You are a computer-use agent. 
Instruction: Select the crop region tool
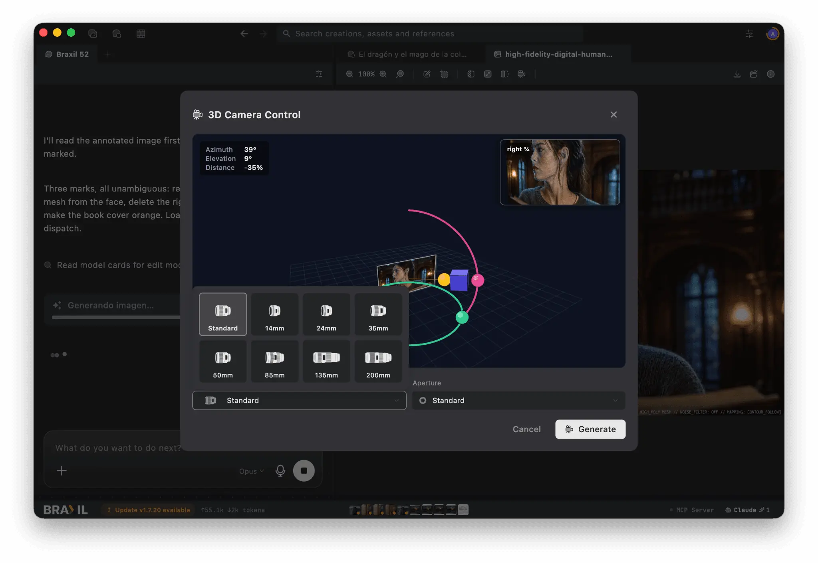click(444, 74)
